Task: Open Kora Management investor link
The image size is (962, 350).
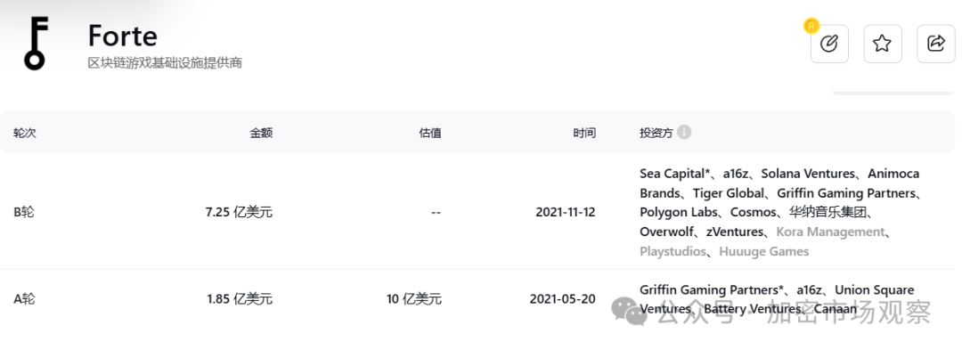Action: pos(830,232)
